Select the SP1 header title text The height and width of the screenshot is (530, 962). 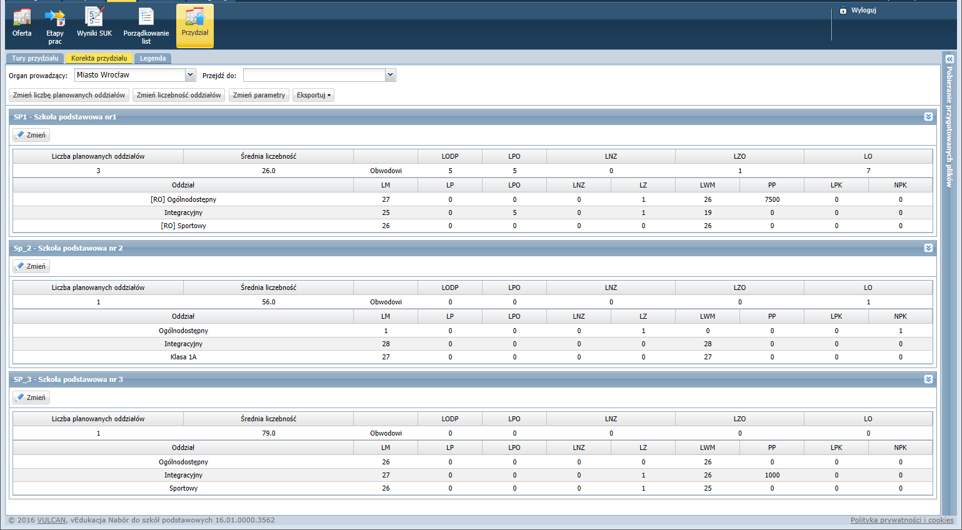tap(65, 117)
